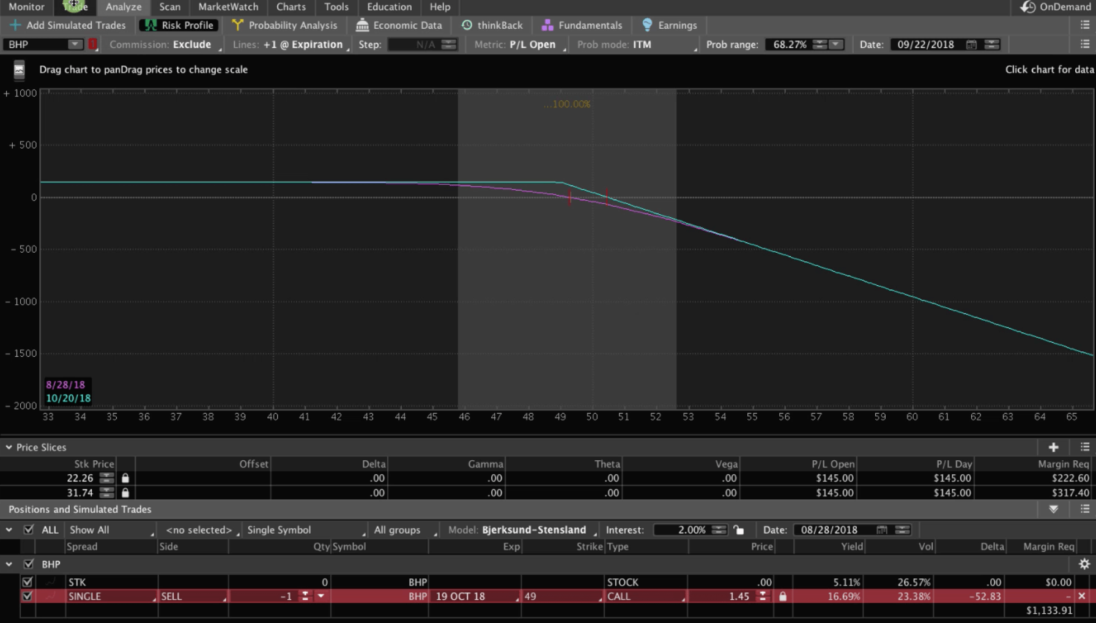The height and width of the screenshot is (623, 1096).
Task: Open calendar for the 09/22/2018 date
Action: coord(971,44)
